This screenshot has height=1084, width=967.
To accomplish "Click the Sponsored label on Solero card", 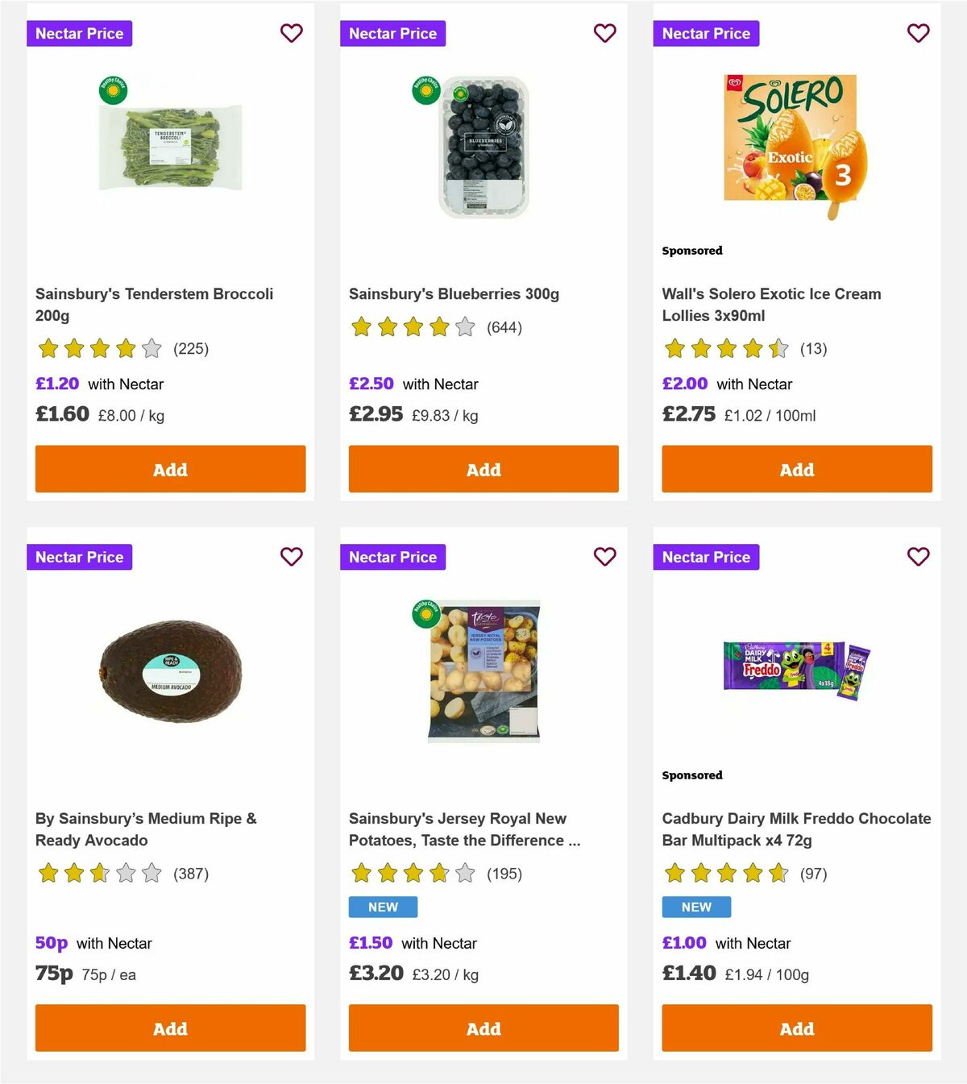I will pyautogui.click(x=691, y=251).
